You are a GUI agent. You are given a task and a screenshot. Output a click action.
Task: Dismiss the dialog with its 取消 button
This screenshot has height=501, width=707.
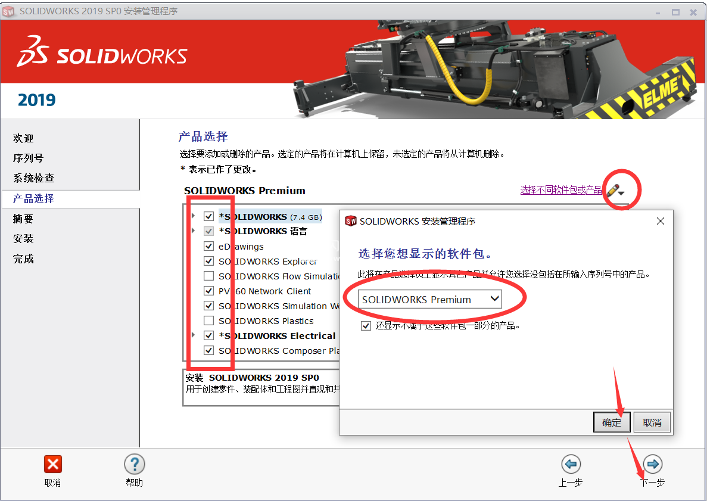652,422
